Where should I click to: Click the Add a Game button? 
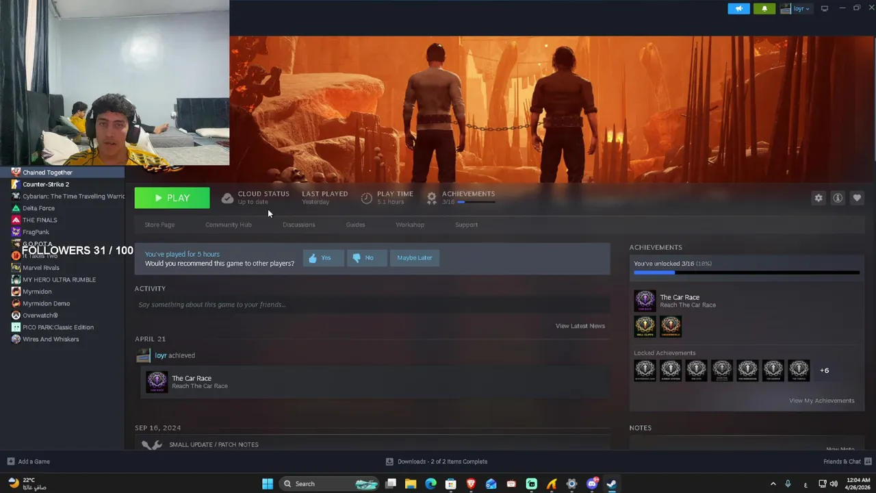click(x=28, y=462)
